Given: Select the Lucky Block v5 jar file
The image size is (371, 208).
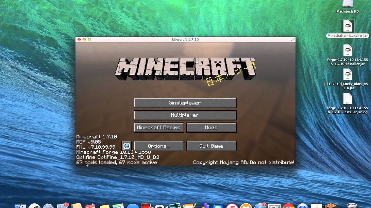Looking at the screenshot, I should (x=348, y=75).
